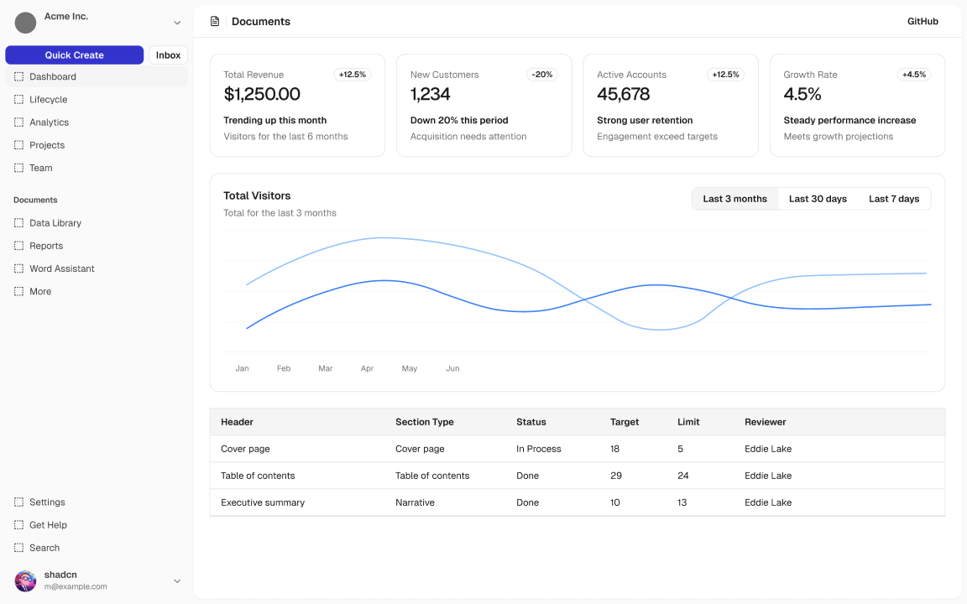Open the GitHub link

[x=923, y=21]
